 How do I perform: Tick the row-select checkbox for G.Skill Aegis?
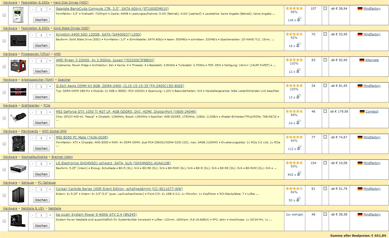[4, 92]
